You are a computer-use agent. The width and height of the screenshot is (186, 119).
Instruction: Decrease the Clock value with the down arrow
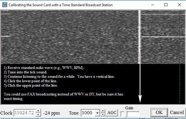click(38, 115)
